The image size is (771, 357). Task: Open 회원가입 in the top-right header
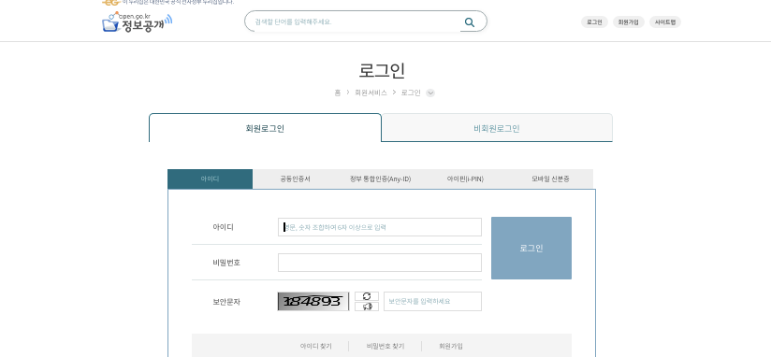(629, 22)
